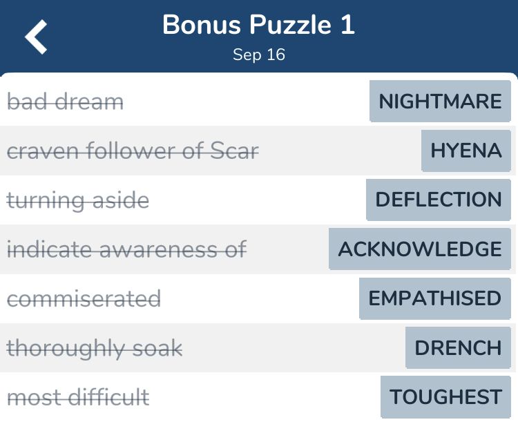
Task: Select the "craven follower of Scar" clue
Action: coord(133,151)
